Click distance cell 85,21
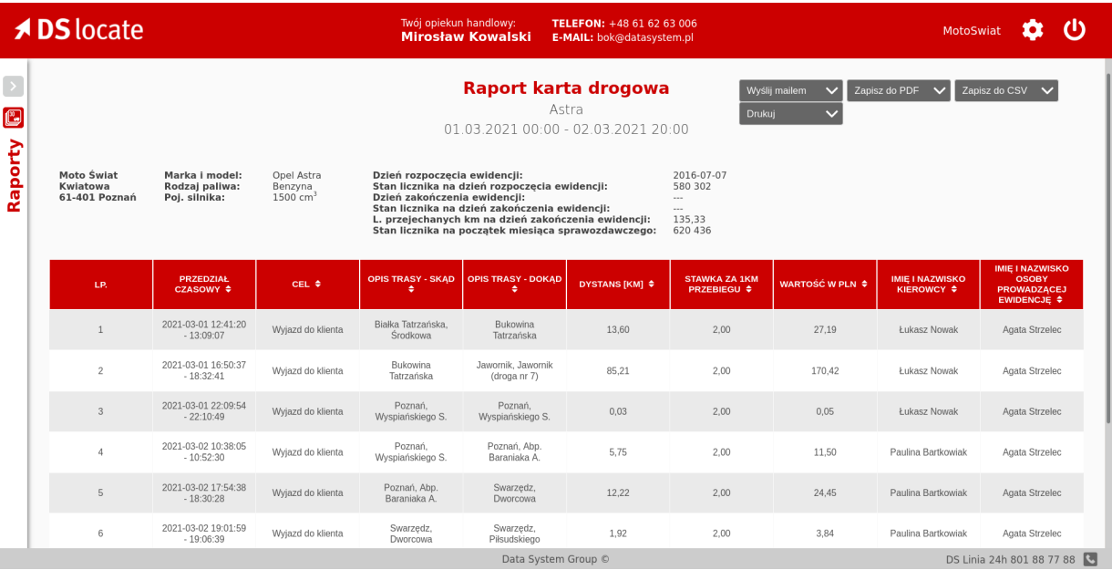The width and height of the screenshot is (1112, 570). [x=618, y=371]
